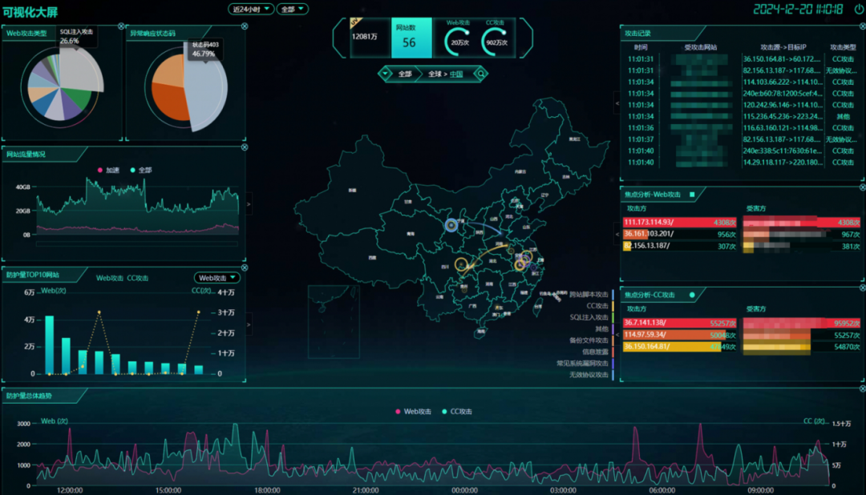Open the 全部 dropdown next to time range

coord(293,9)
